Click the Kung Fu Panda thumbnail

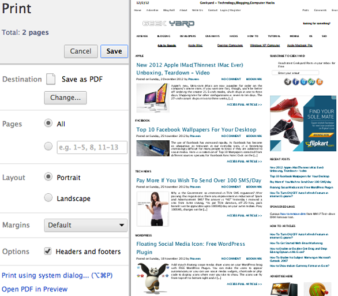[x=153, y=278]
